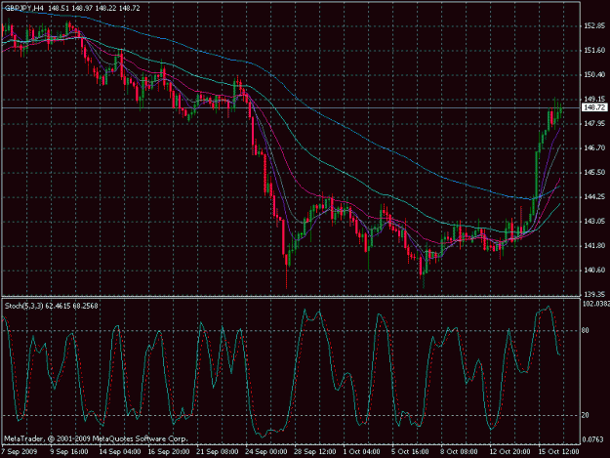Viewport: 610px width, 458px height.
Task: Click the 5 Oct 16:00 time label
Action: 411,452
